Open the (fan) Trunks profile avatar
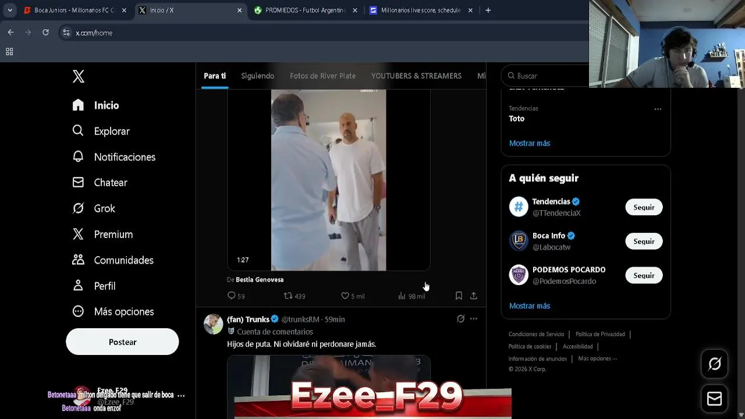Screen dimensions: 745x419 tap(213, 324)
